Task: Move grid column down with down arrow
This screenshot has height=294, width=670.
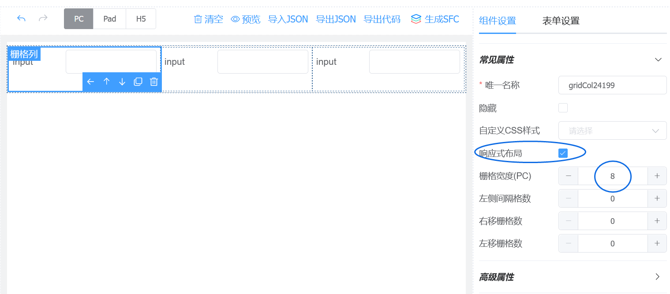Action: (122, 82)
